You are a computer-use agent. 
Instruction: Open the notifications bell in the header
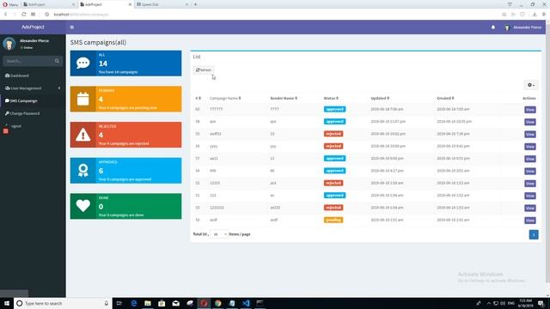pos(492,27)
